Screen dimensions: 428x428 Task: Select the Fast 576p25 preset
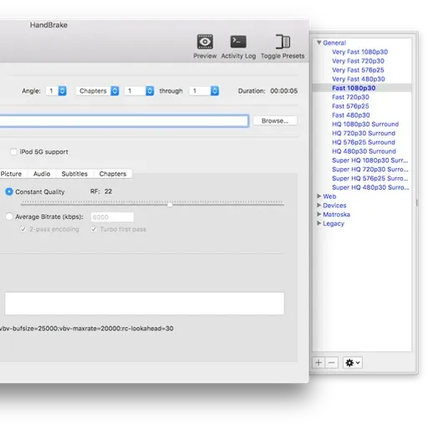pyautogui.click(x=350, y=106)
